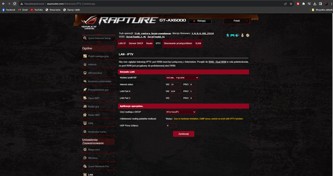Switch to the Serwer DHCP tab

coord(136,43)
